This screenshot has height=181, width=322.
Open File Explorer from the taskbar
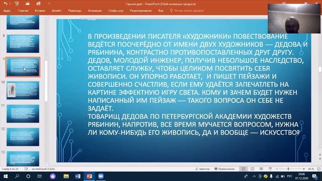66,176
